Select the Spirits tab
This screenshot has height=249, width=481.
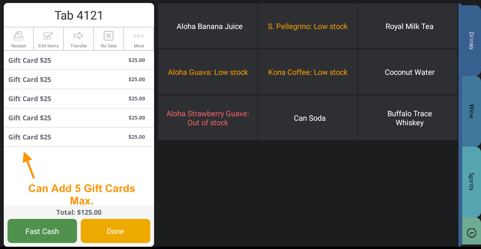tap(470, 182)
